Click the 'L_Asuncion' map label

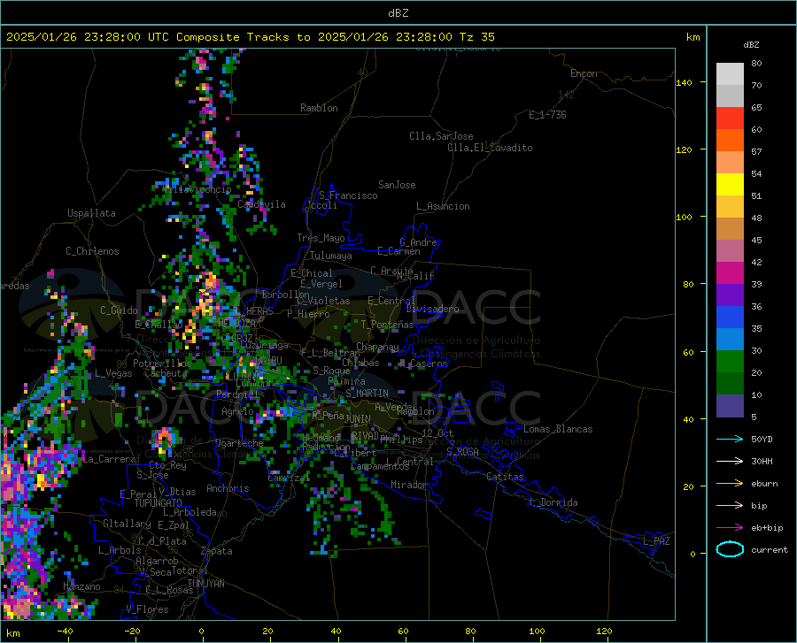pyautogui.click(x=443, y=206)
